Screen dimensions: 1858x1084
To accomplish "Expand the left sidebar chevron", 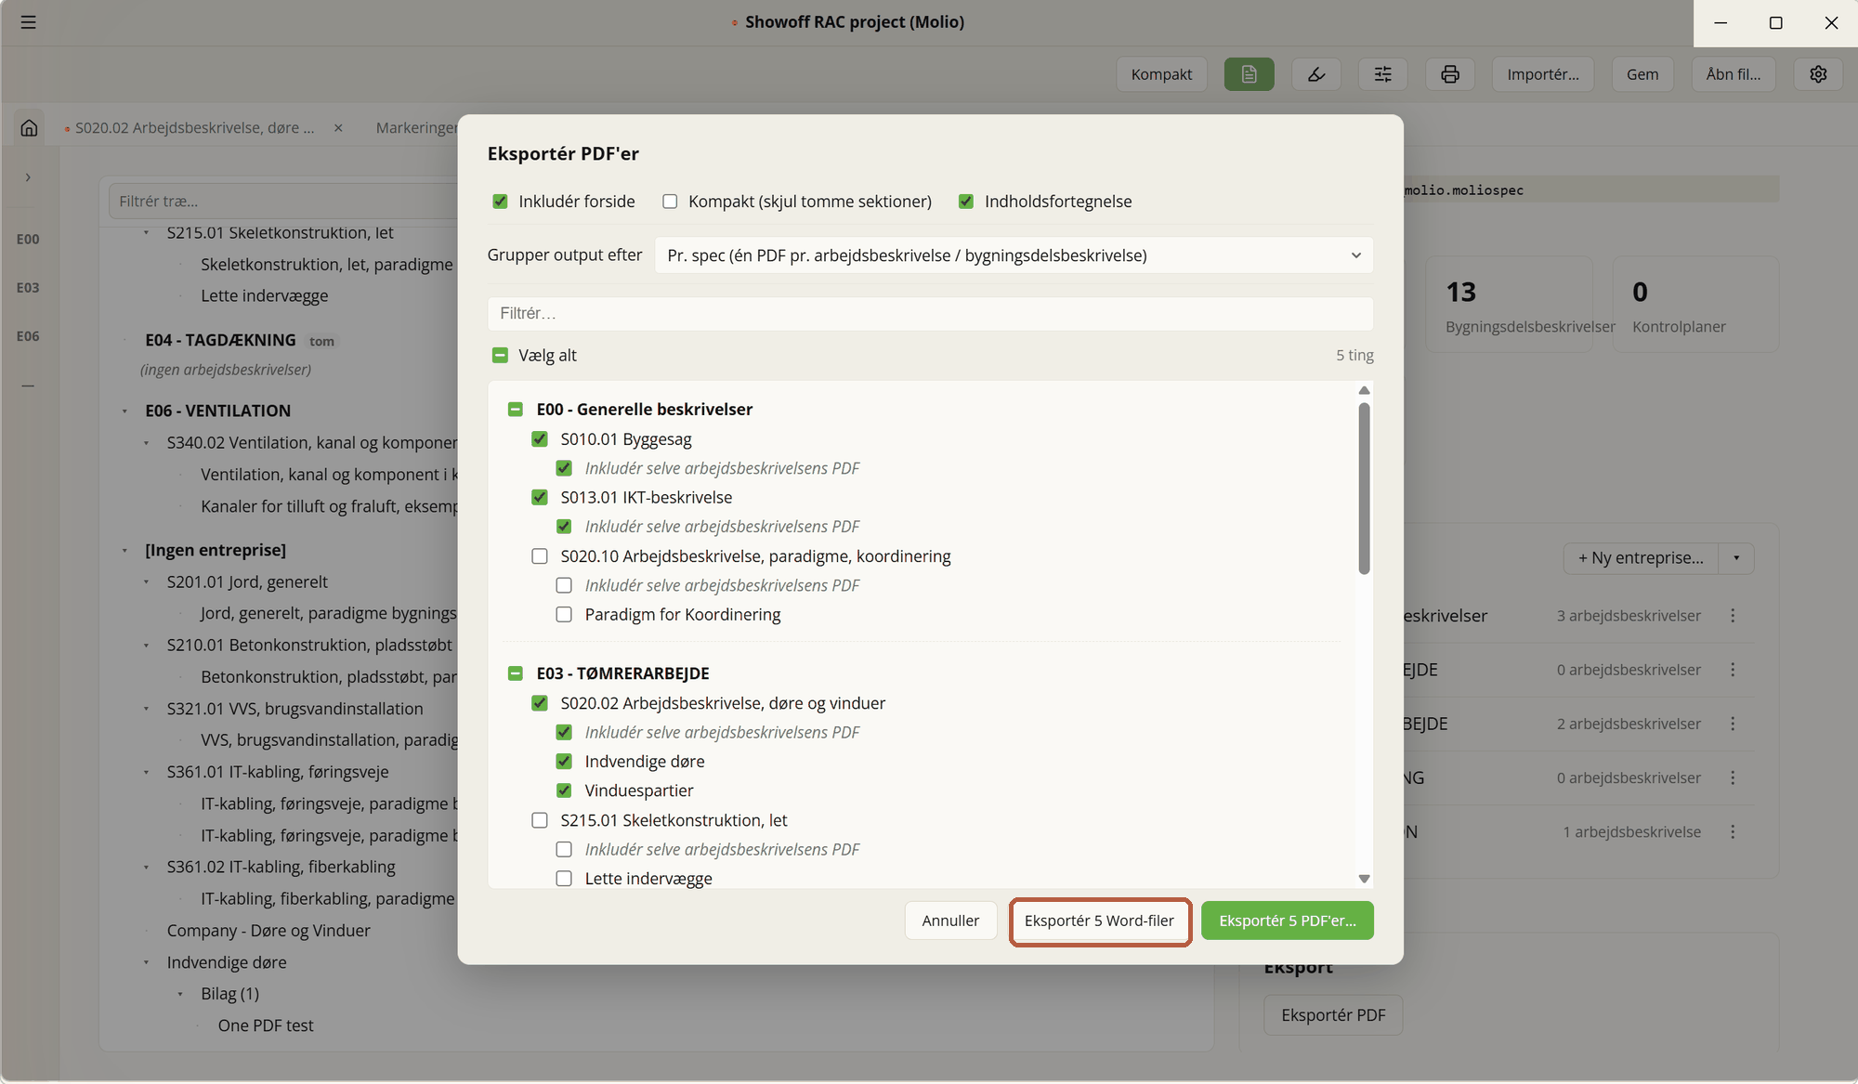I will pyautogui.click(x=28, y=177).
